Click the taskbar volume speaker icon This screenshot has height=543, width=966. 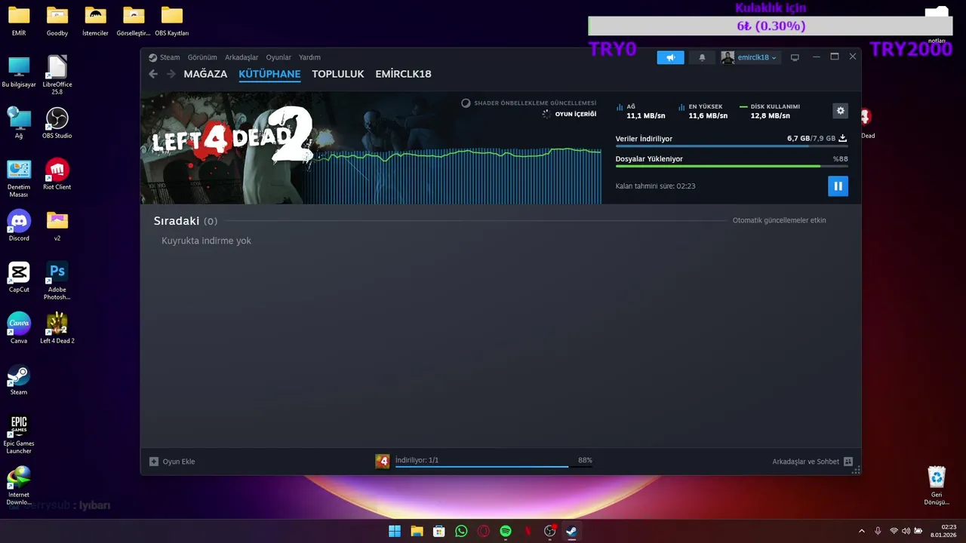(906, 531)
